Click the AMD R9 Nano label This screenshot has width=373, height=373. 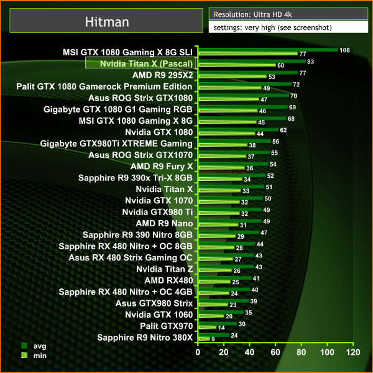164,223
